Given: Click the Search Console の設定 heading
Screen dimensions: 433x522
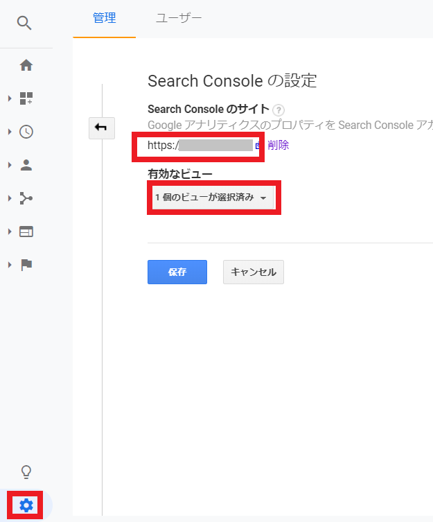Looking at the screenshot, I should click(x=232, y=81).
